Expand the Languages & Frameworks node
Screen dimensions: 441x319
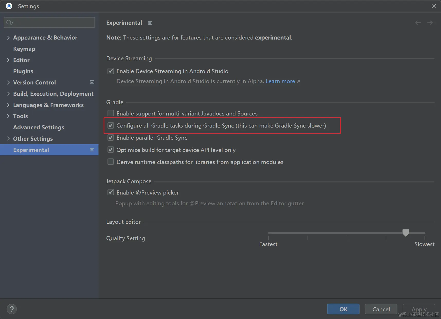[x=8, y=105]
